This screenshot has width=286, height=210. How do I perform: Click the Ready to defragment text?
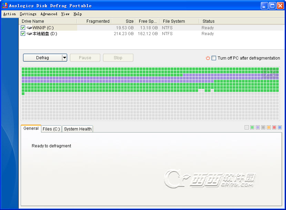click(x=51, y=146)
